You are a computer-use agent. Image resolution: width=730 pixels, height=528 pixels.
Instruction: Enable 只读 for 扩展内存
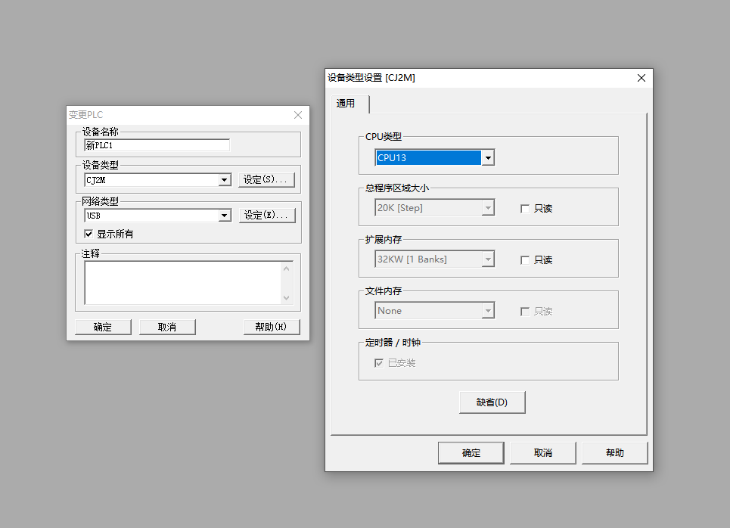pyautogui.click(x=525, y=260)
